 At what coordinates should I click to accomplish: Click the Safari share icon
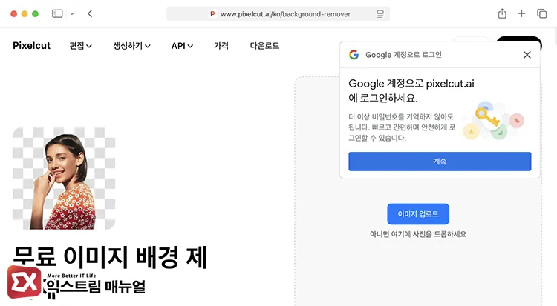click(502, 13)
